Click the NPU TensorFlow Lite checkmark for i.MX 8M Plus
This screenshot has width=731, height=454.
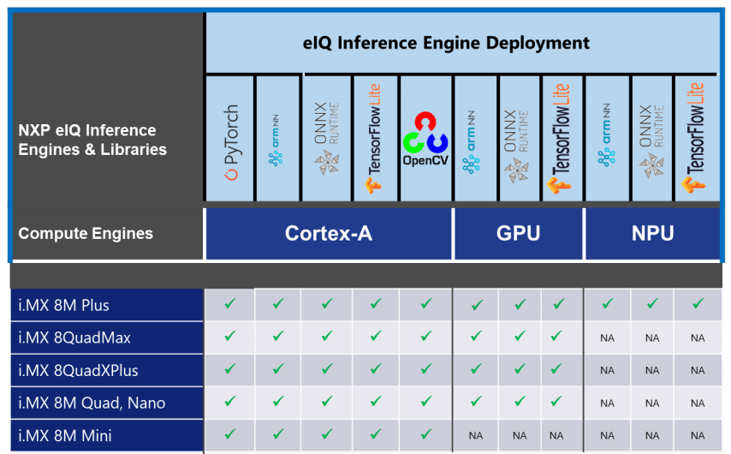698,304
